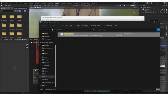The image size is (168, 94).
Task: Open the Global orientation dropdown
Action: pos(76,5)
